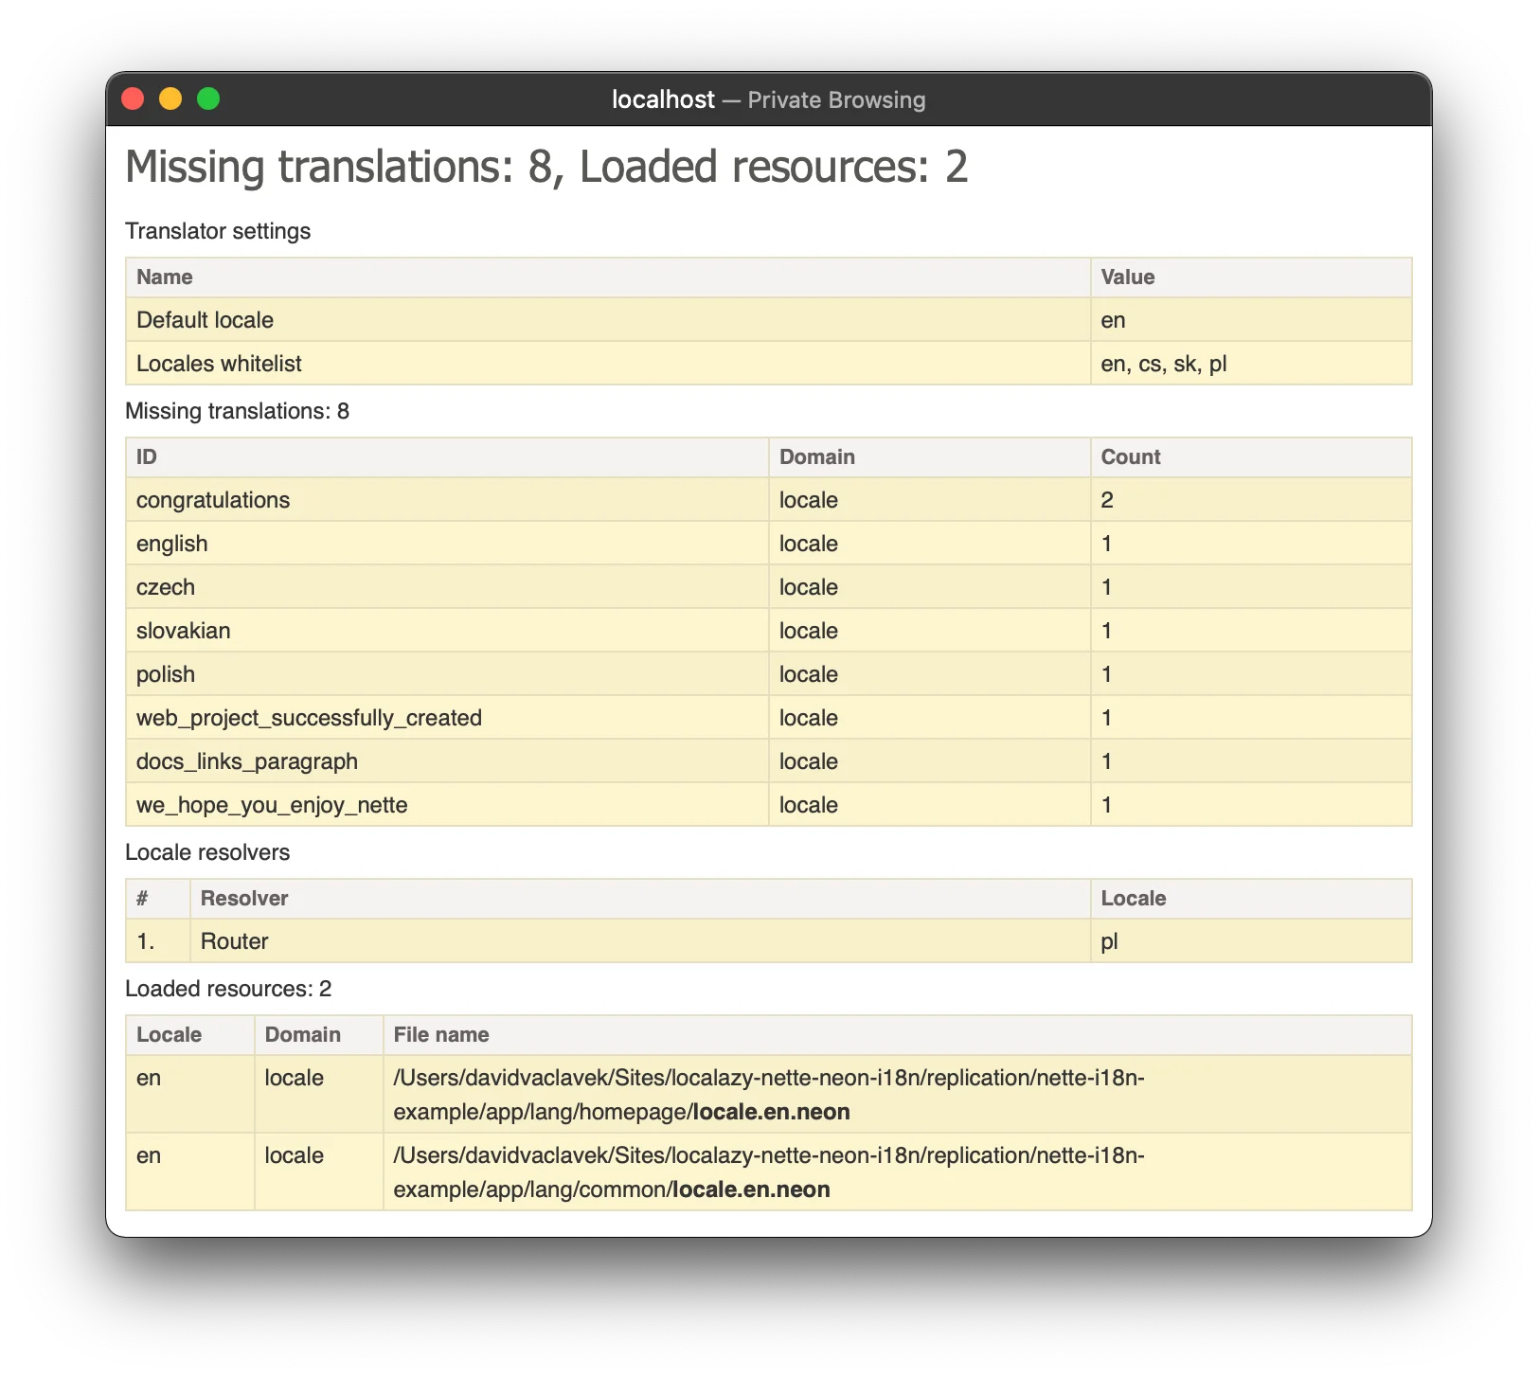Click the green maximize window button
The image size is (1538, 1377).
pos(208,99)
